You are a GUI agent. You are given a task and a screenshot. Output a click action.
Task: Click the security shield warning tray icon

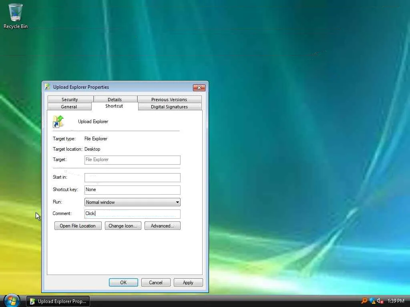[372, 301]
